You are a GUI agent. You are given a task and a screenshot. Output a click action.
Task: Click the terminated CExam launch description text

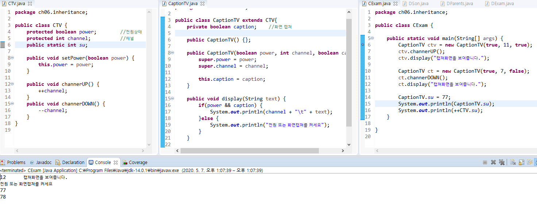(131, 170)
